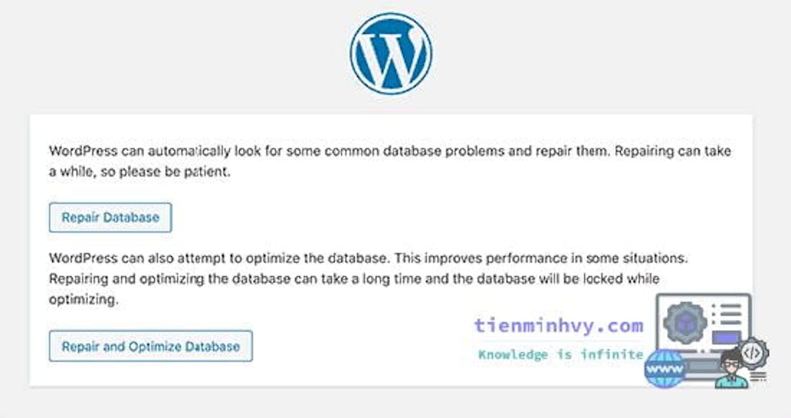Click the purple rectangle inside the monitor
This screenshot has width=791, height=418.
726,337
